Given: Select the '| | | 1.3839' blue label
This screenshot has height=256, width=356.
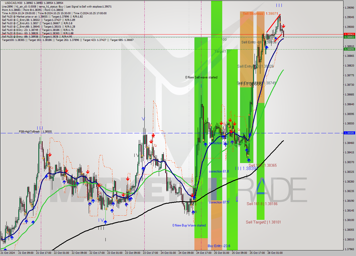Looking at the screenshot, I should point(246,168).
